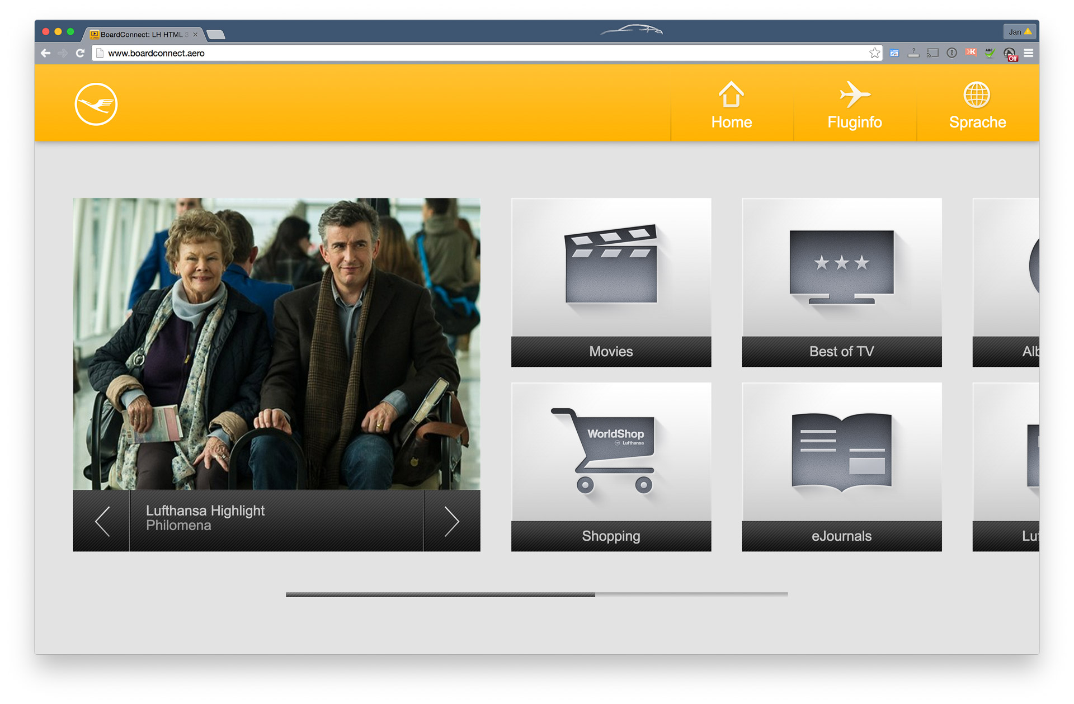Click the horizontal tile scrollbar
The height and width of the screenshot is (704, 1074).
[536, 594]
